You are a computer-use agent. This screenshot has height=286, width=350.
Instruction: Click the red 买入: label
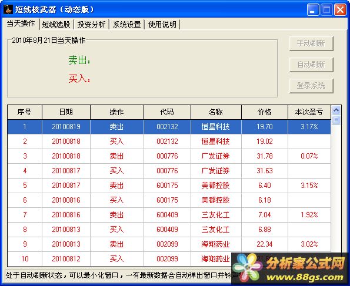coord(79,79)
